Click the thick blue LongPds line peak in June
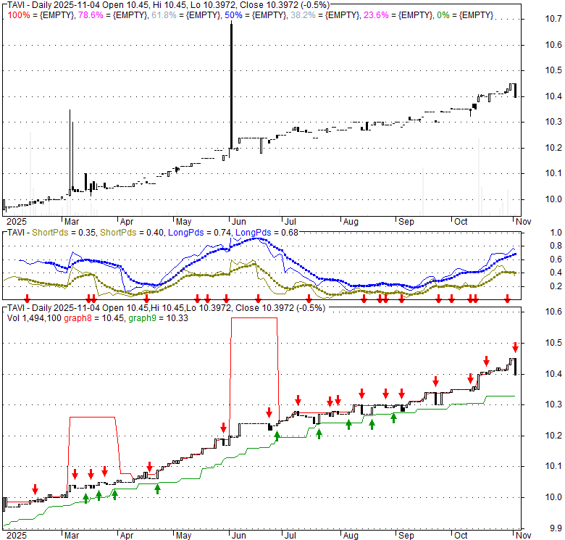 (256, 238)
